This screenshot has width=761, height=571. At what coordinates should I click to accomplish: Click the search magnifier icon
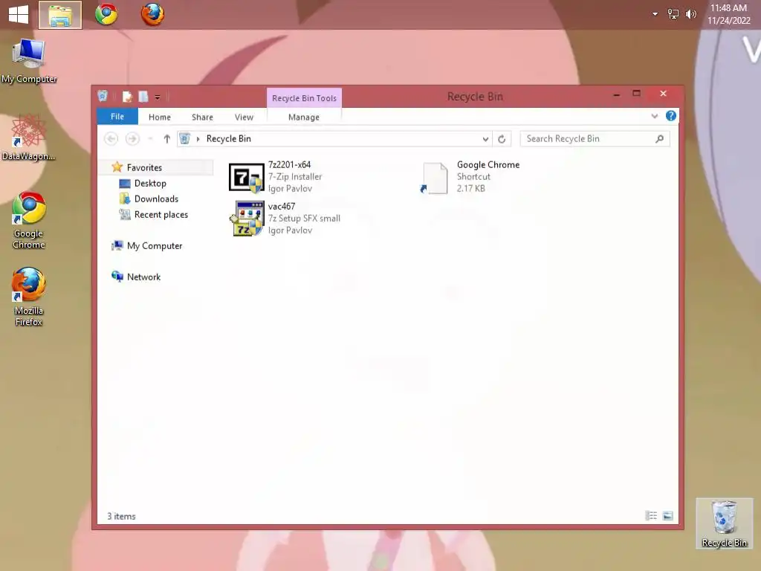[660, 139]
